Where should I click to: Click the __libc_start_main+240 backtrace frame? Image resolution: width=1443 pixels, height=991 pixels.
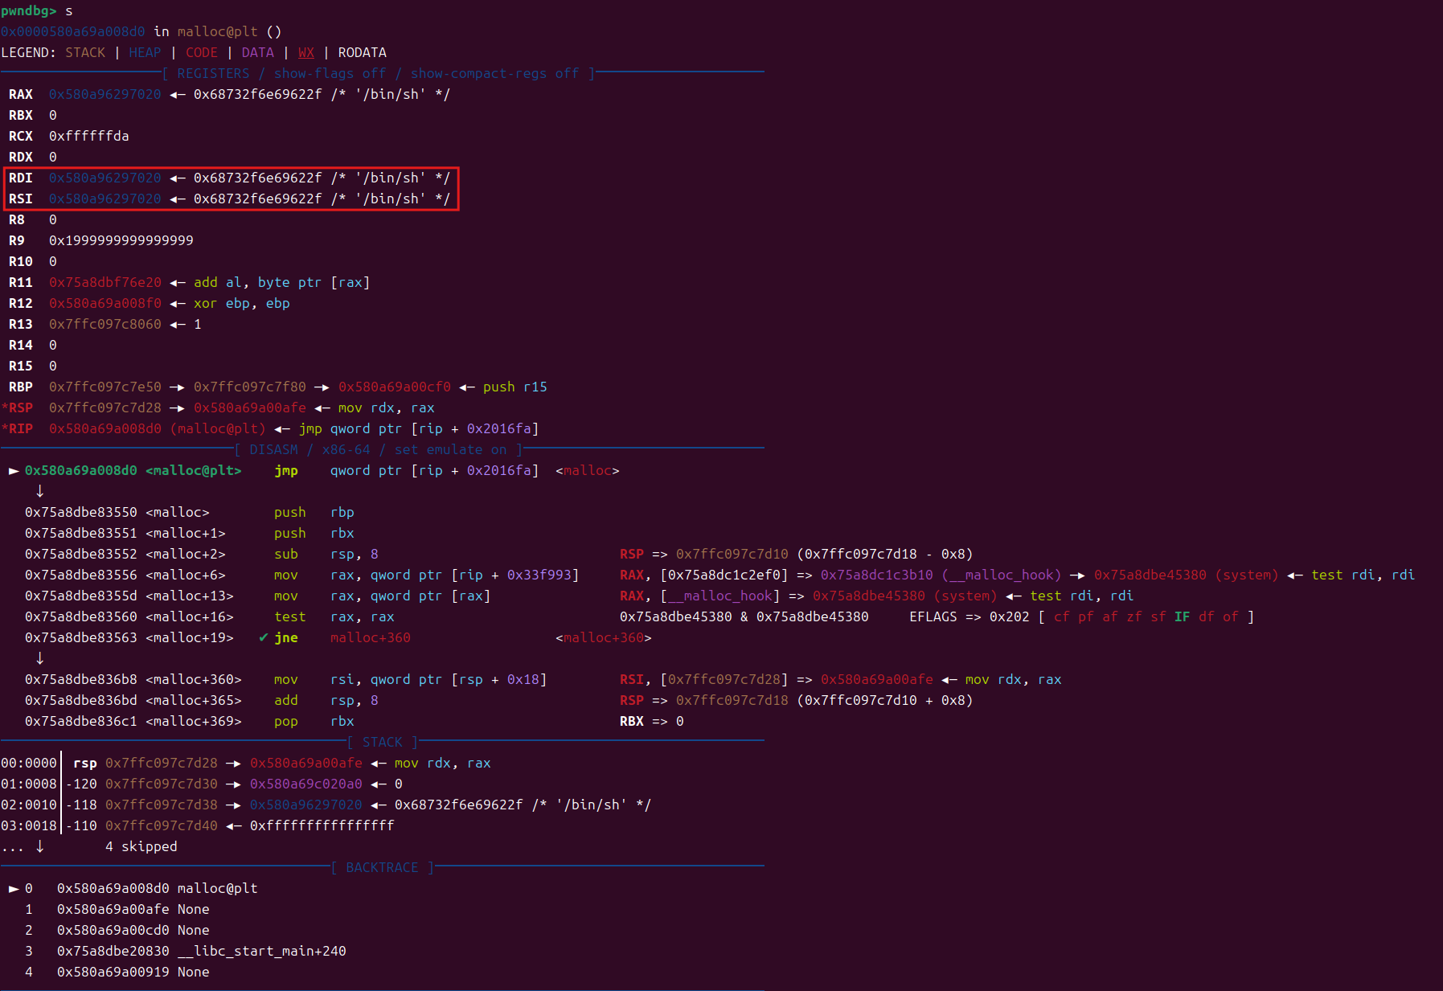[261, 952]
